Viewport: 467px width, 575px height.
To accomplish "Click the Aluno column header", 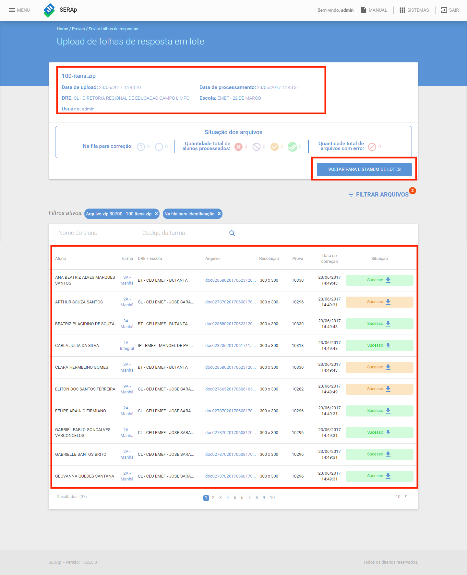I will (60, 259).
